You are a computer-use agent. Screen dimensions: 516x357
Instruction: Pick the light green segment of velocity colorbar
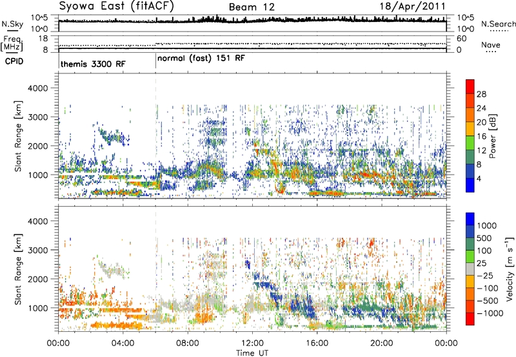(x=470, y=257)
